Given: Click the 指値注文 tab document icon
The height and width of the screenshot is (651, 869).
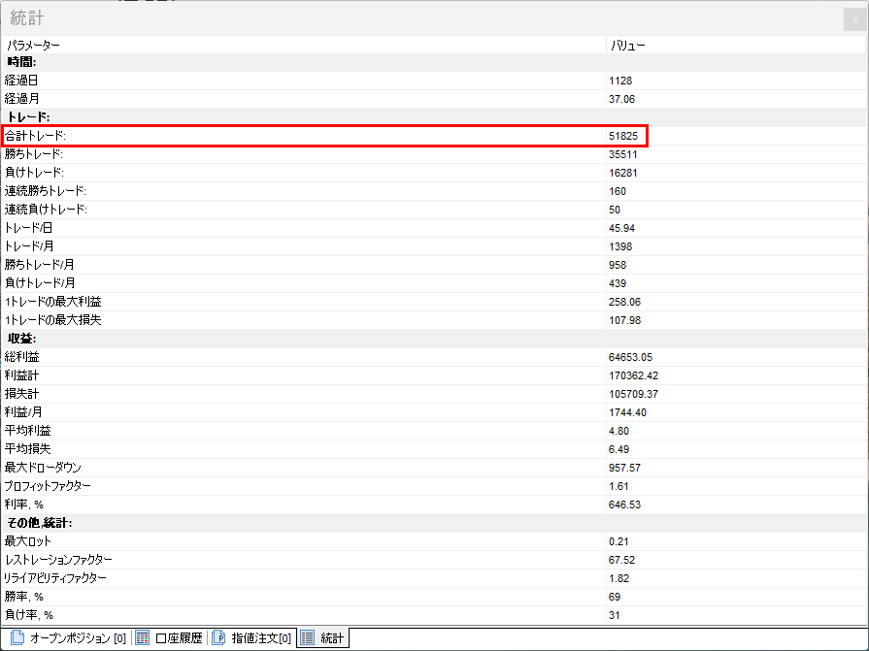Looking at the screenshot, I should tap(218, 638).
